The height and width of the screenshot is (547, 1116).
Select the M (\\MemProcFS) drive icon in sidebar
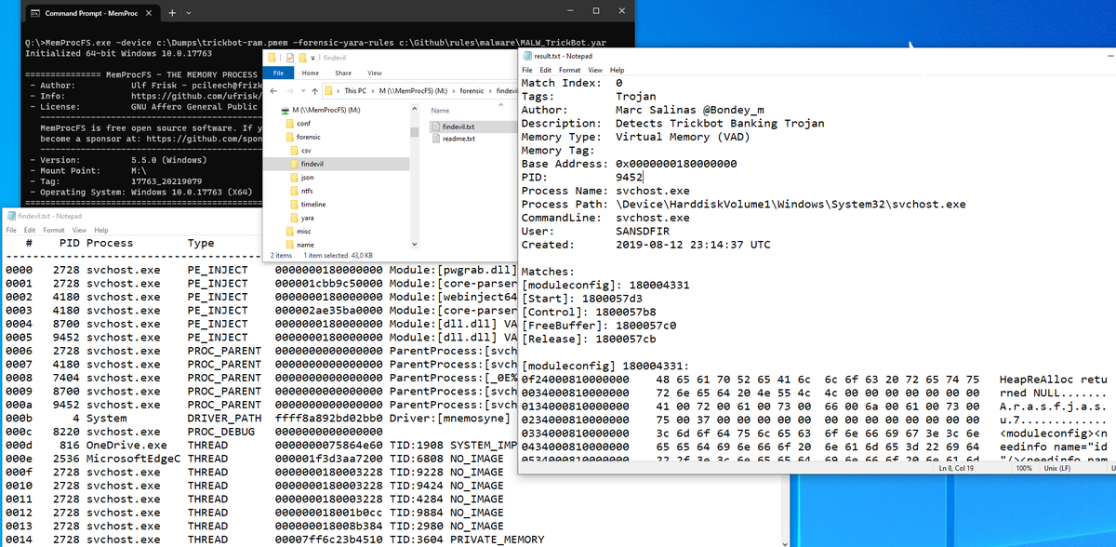click(x=286, y=110)
